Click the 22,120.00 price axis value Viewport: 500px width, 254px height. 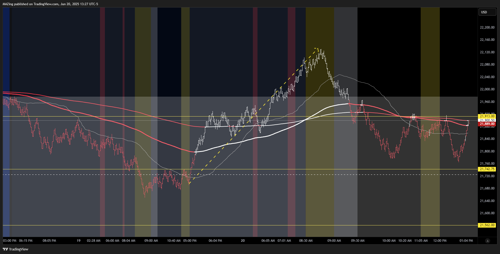tap(487, 52)
